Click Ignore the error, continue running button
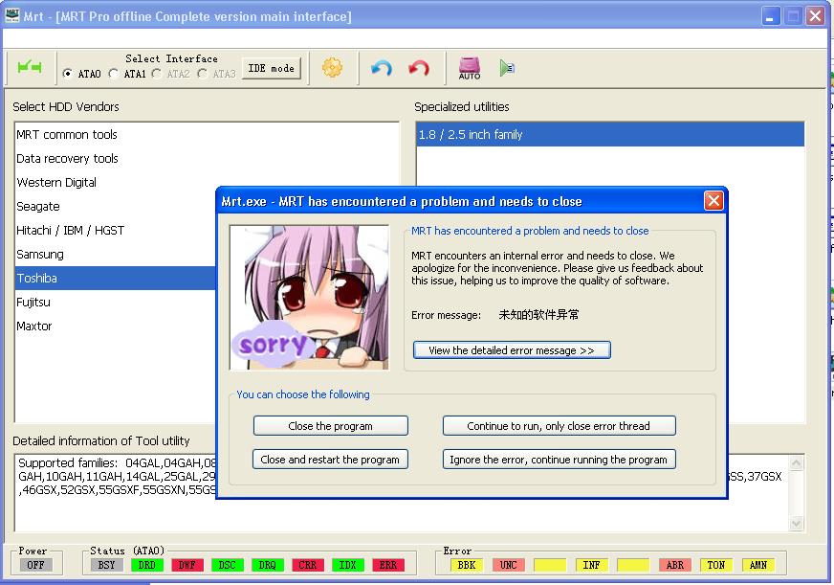 (559, 460)
